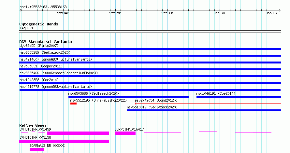Click the red nsv5512195 variant bar
Viewport: 290px width, 153px height.
pos(73,104)
